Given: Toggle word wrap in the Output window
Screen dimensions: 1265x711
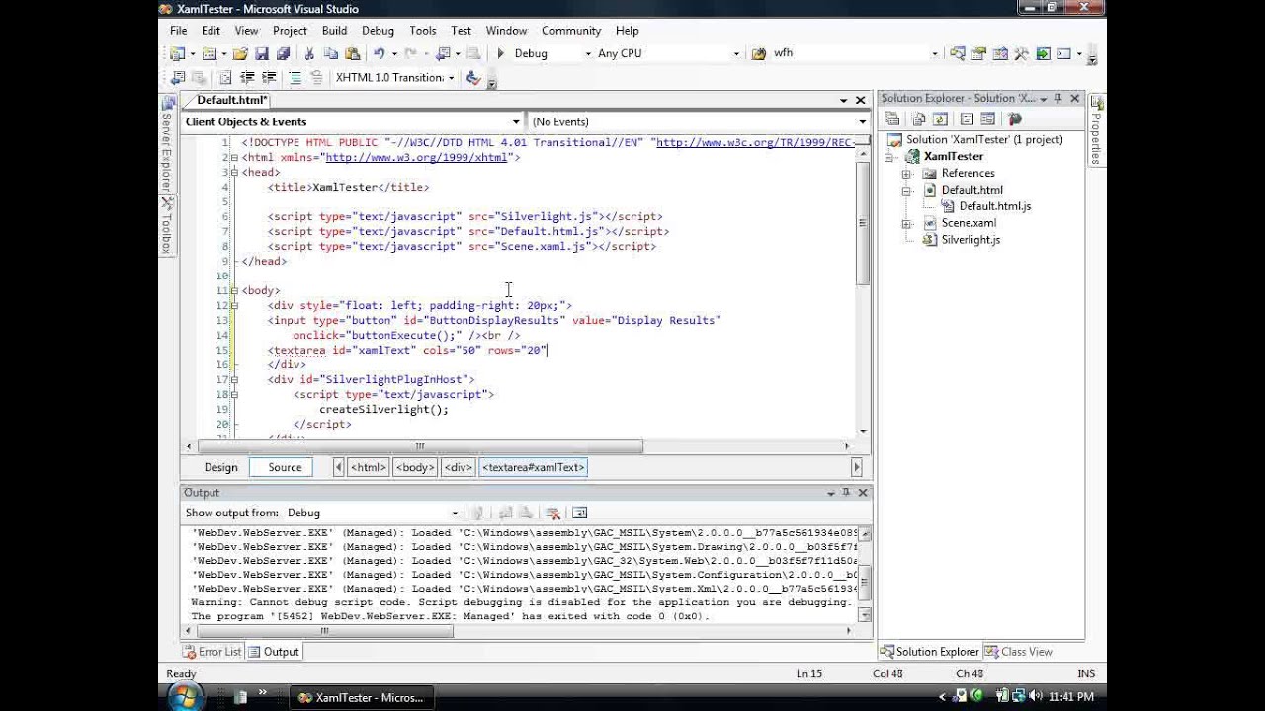Looking at the screenshot, I should (x=579, y=513).
